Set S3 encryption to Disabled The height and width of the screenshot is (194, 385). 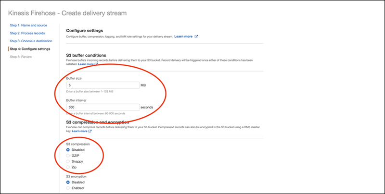pyautogui.click(x=68, y=182)
